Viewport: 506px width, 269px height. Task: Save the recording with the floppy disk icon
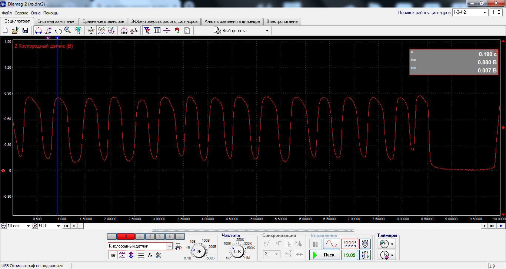click(25, 31)
